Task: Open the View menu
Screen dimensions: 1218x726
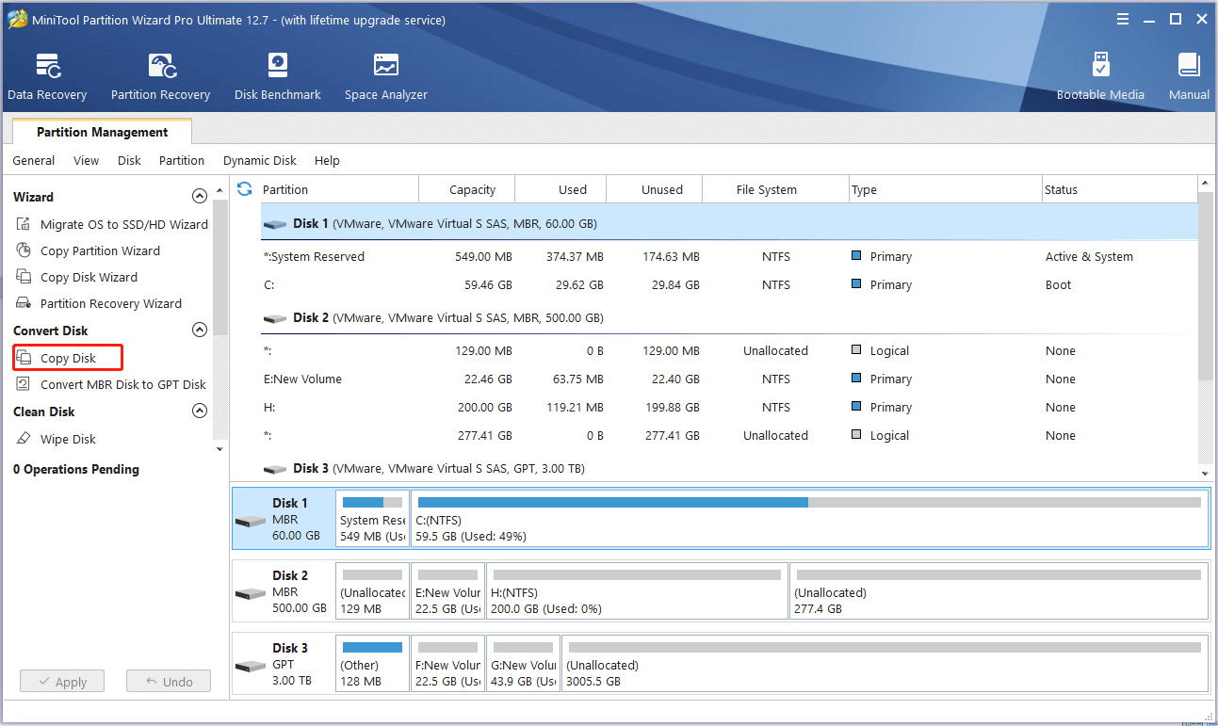Action: coord(86,161)
